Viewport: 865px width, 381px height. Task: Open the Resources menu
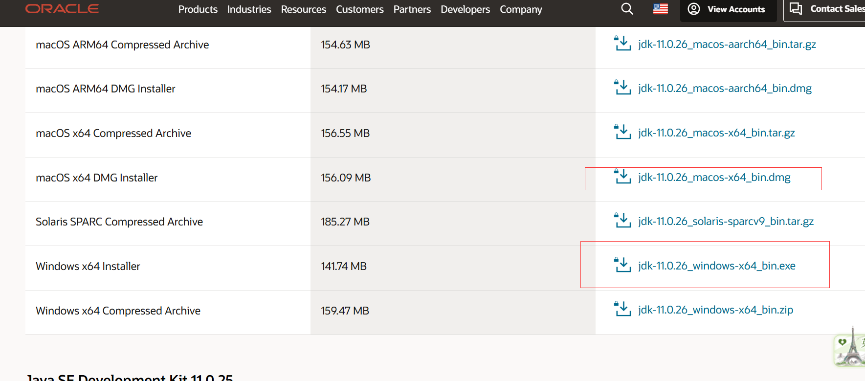tap(303, 9)
